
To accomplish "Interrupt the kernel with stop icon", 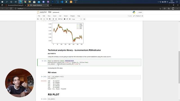I will point(65,19).
